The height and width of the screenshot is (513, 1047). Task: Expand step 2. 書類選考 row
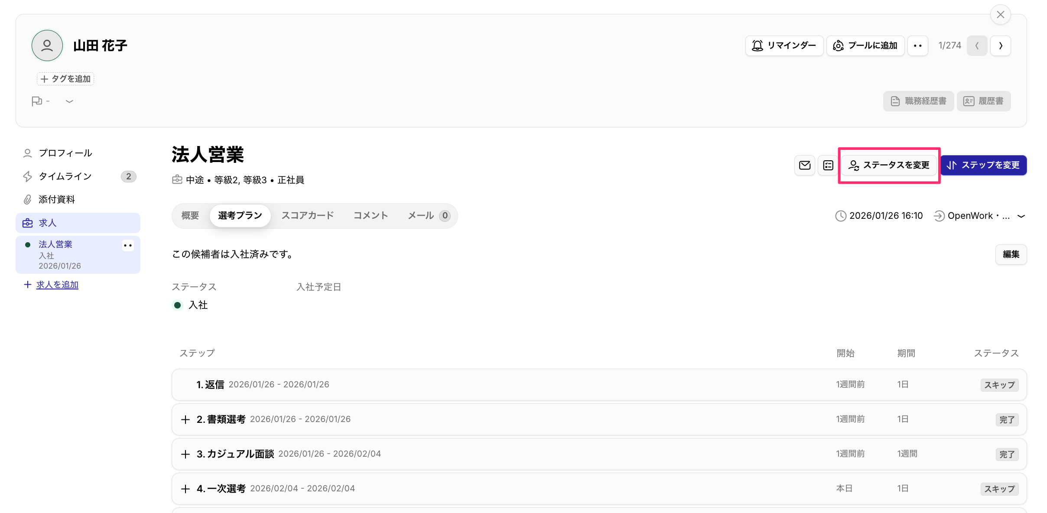(185, 419)
